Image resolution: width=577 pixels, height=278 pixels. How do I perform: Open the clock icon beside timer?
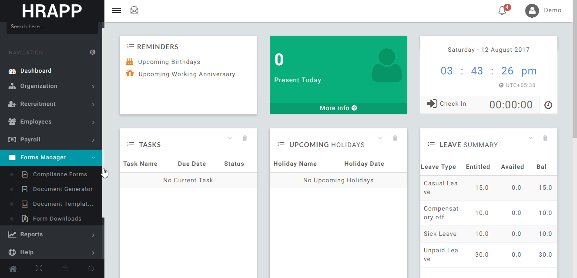click(x=548, y=105)
